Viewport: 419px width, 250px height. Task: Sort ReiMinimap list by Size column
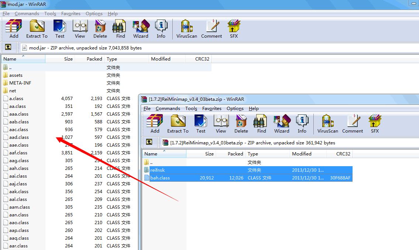201,154
